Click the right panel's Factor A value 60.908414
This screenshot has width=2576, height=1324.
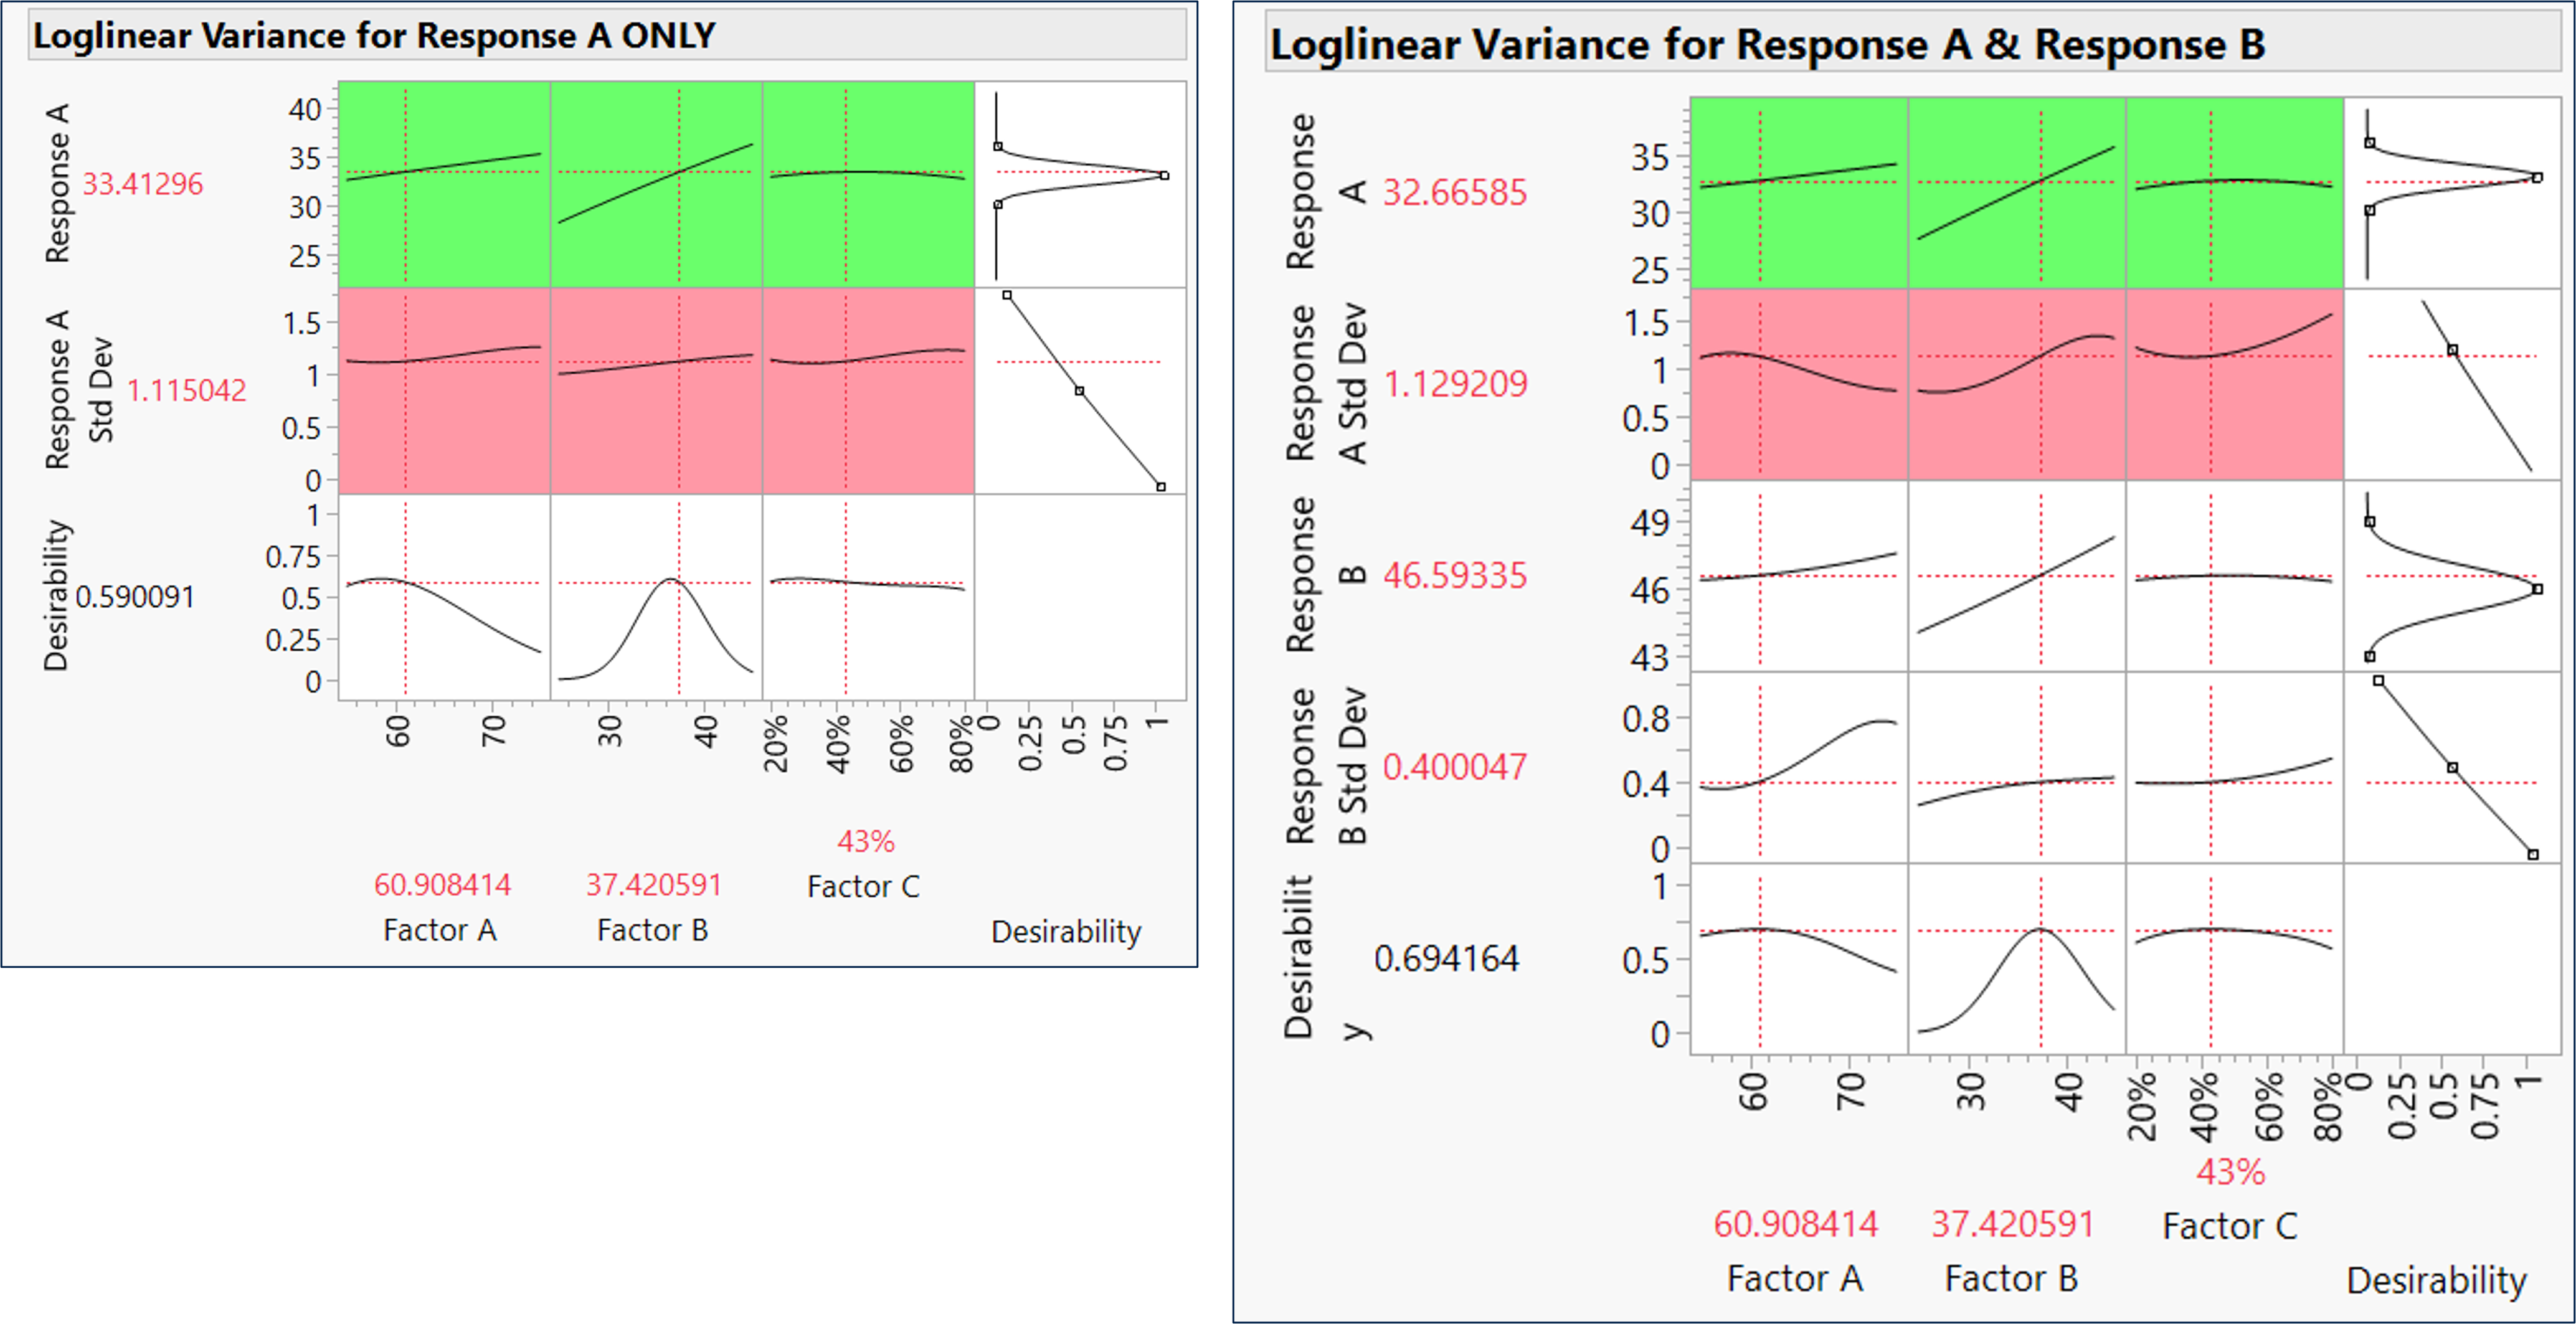click(x=1795, y=1224)
